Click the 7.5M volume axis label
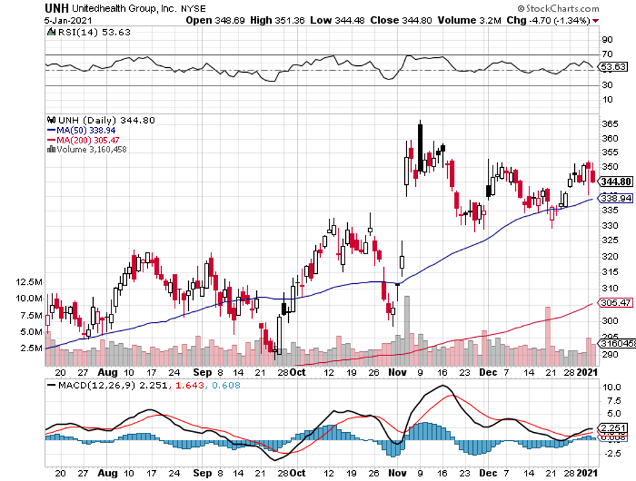The width and height of the screenshot is (636, 481). [31, 315]
